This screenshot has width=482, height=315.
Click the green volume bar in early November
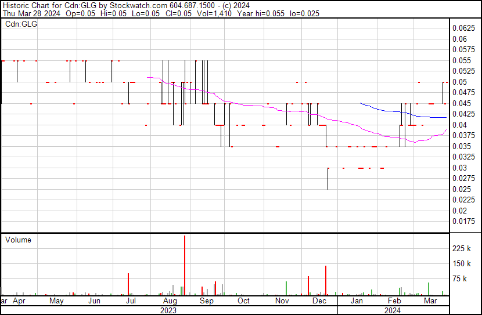point(286,288)
